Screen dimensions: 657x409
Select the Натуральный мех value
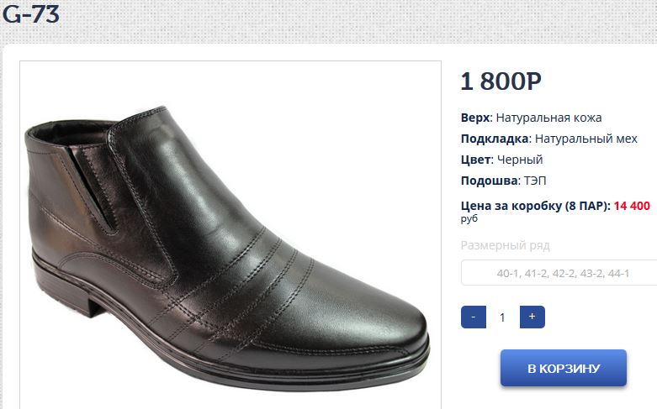point(586,139)
